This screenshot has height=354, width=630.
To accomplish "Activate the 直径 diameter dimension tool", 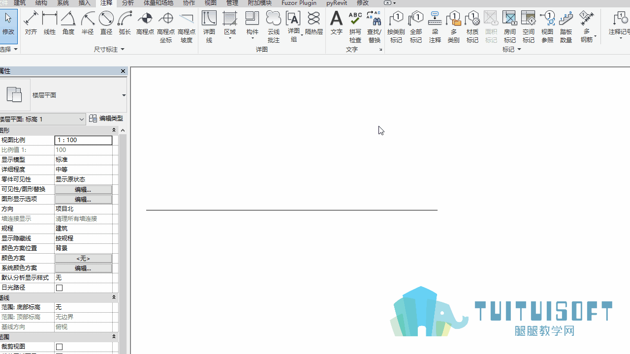I will click(106, 23).
